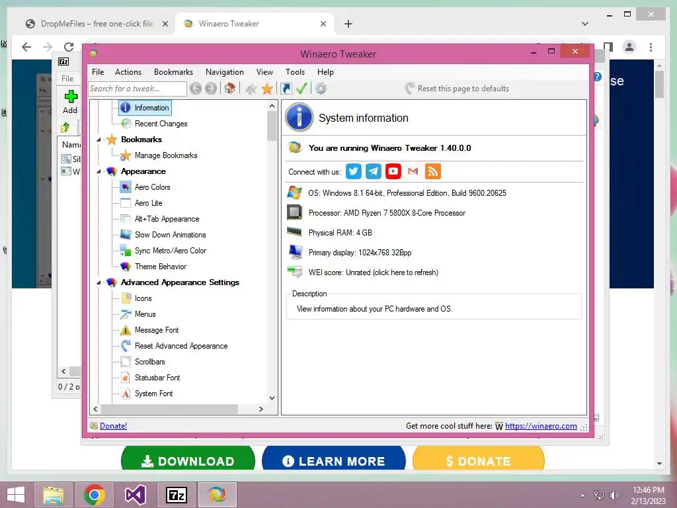677x508 pixels.
Task: Open the Bookmarks menu
Action: point(174,72)
